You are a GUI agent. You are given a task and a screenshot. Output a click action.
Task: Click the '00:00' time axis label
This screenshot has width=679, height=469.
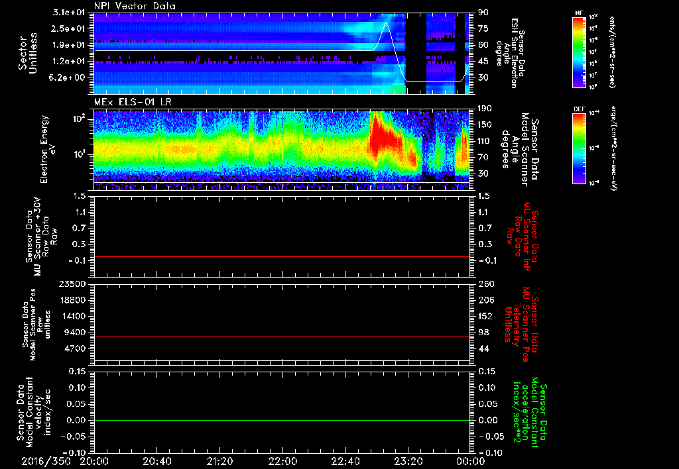point(471,461)
